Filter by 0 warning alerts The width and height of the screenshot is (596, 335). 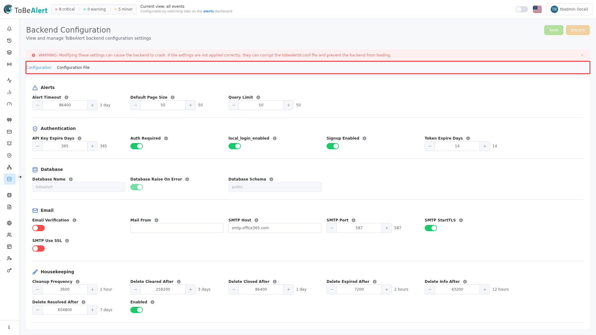95,9
